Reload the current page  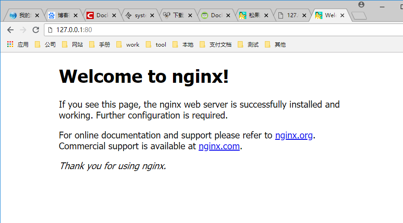36,30
